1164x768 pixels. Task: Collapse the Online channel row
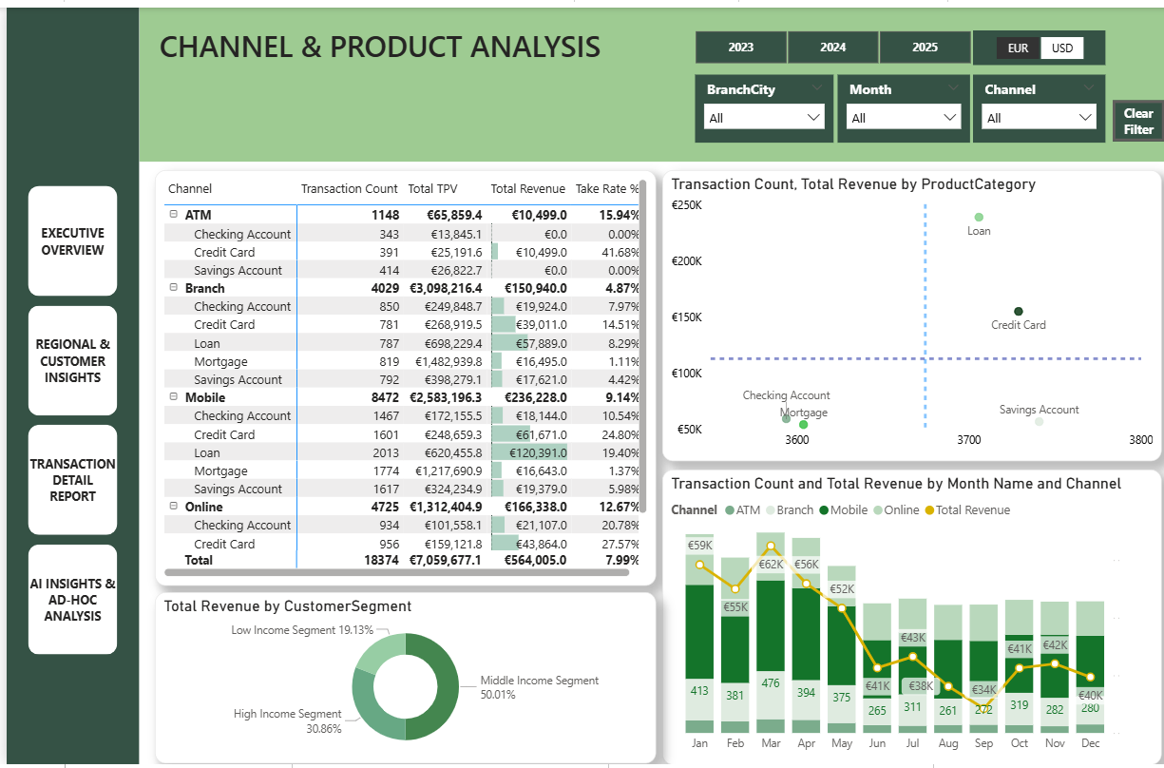pos(174,508)
